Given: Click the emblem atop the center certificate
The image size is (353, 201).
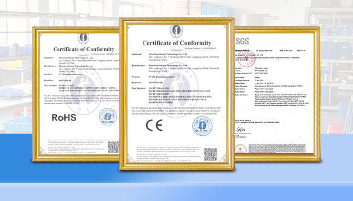Looking at the screenshot, I should click(176, 31).
